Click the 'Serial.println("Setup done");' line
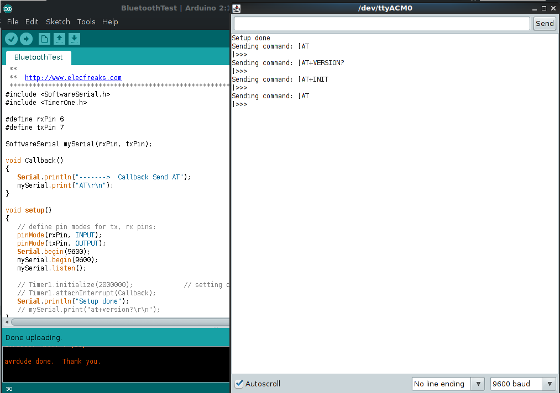 (x=73, y=301)
